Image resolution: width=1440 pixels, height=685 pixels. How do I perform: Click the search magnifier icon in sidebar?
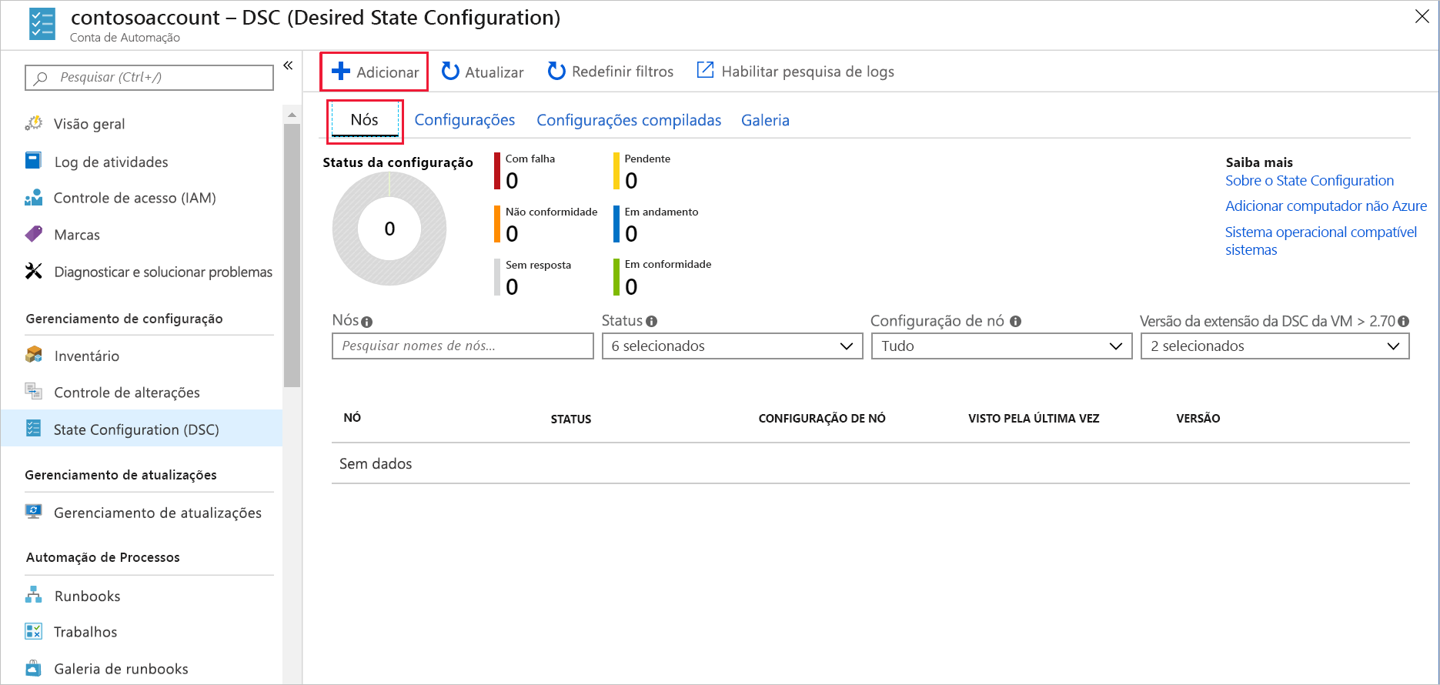[42, 78]
